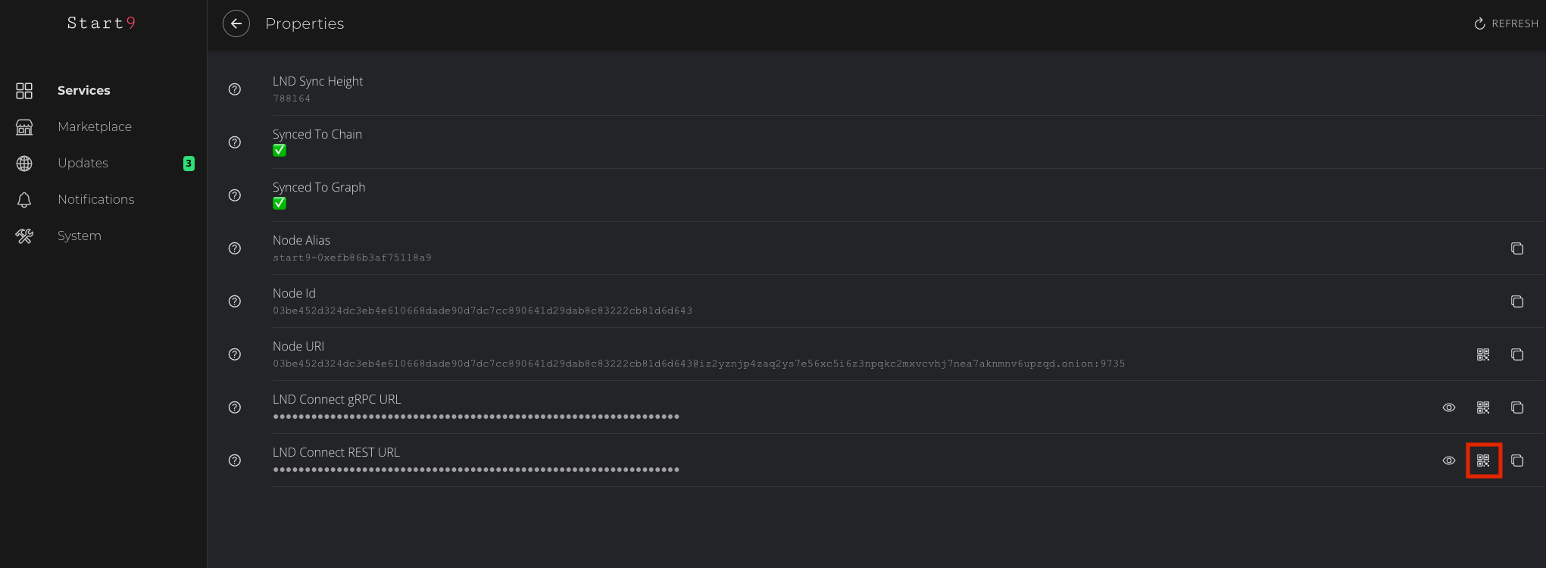Viewport: 1546px width, 568px height.
Task: Open the Updates section
Action: [83, 163]
